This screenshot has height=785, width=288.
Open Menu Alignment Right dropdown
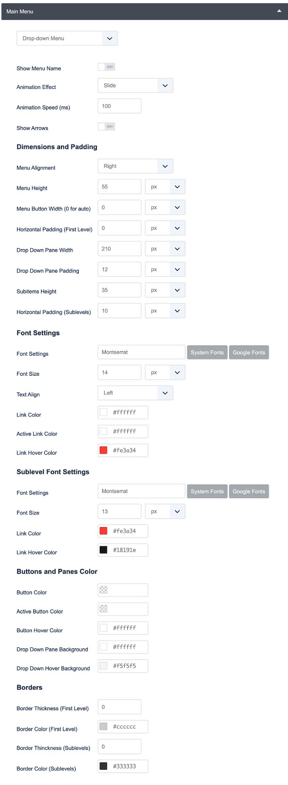(x=136, y=166)
